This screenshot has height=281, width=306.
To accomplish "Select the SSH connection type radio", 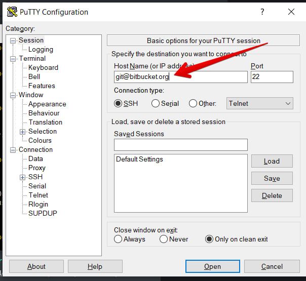I will click(x=118, y=103).
